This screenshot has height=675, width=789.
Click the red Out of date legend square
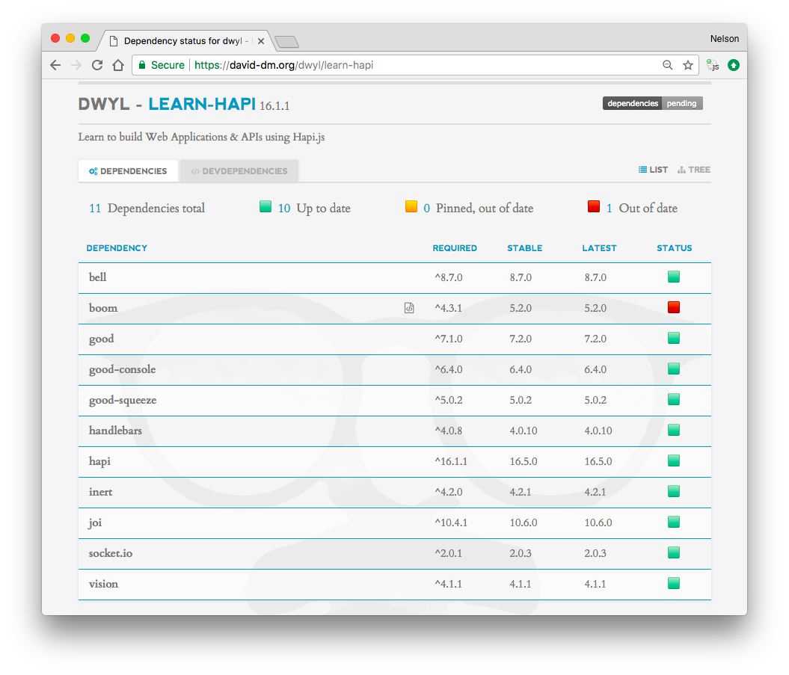tap(594, 205)
